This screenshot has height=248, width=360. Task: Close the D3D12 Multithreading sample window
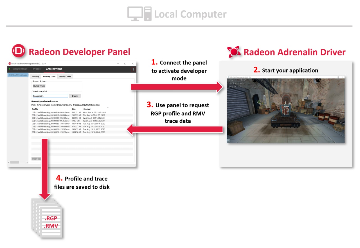tap(342, 77)
